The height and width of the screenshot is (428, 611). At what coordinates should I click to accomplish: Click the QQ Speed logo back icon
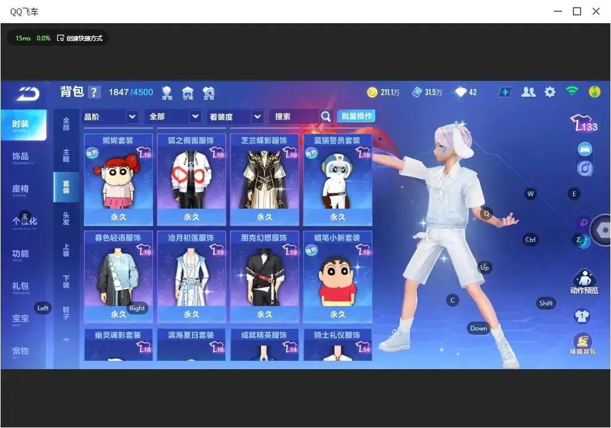27,94
